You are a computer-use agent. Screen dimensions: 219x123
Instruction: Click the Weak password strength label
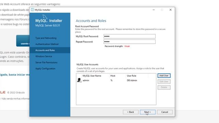tap(127, 46)
